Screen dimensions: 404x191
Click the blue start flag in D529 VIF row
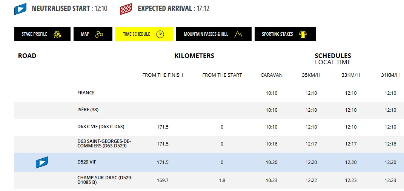coord(42,162)
